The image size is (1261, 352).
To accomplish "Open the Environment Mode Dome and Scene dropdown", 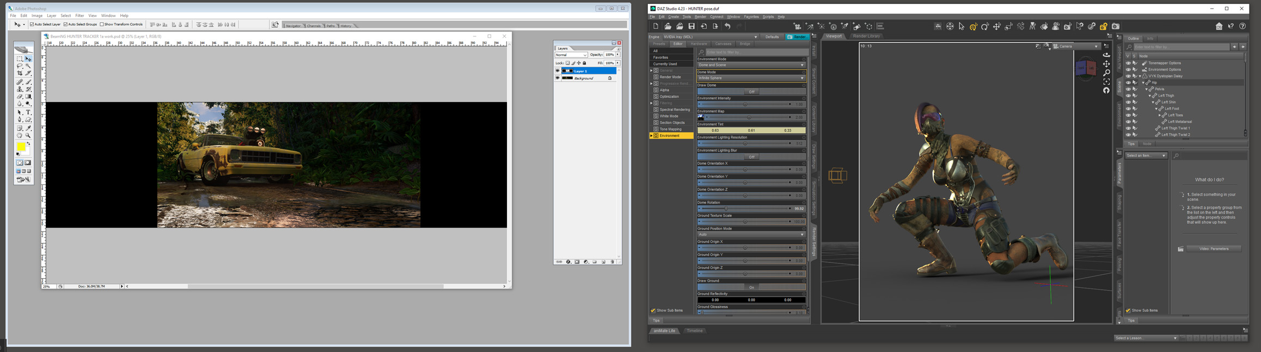I will tap(751, 65).
